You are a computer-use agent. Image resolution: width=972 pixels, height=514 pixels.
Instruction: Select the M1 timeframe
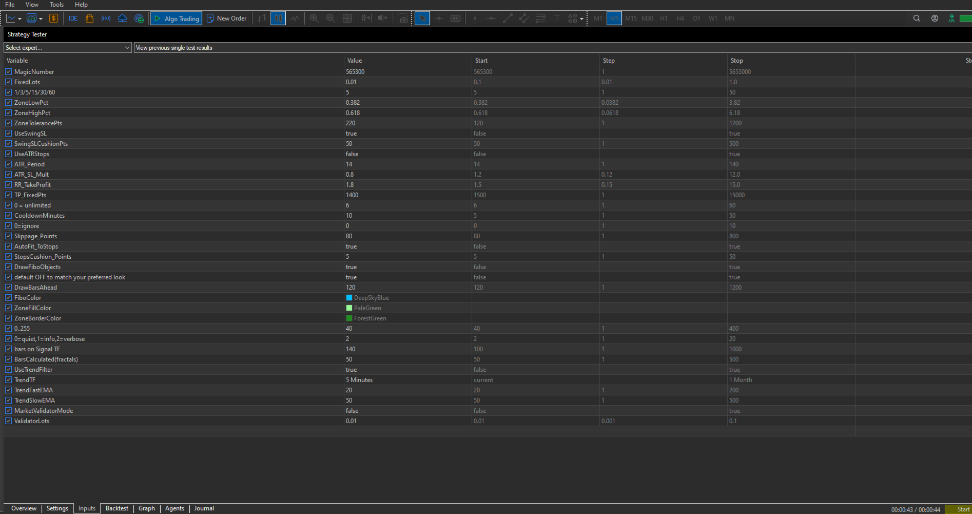point(598,18)
